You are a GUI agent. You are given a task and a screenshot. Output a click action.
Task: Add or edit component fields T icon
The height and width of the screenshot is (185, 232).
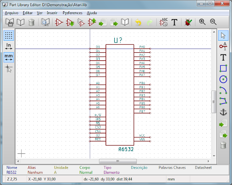[174, 22]
